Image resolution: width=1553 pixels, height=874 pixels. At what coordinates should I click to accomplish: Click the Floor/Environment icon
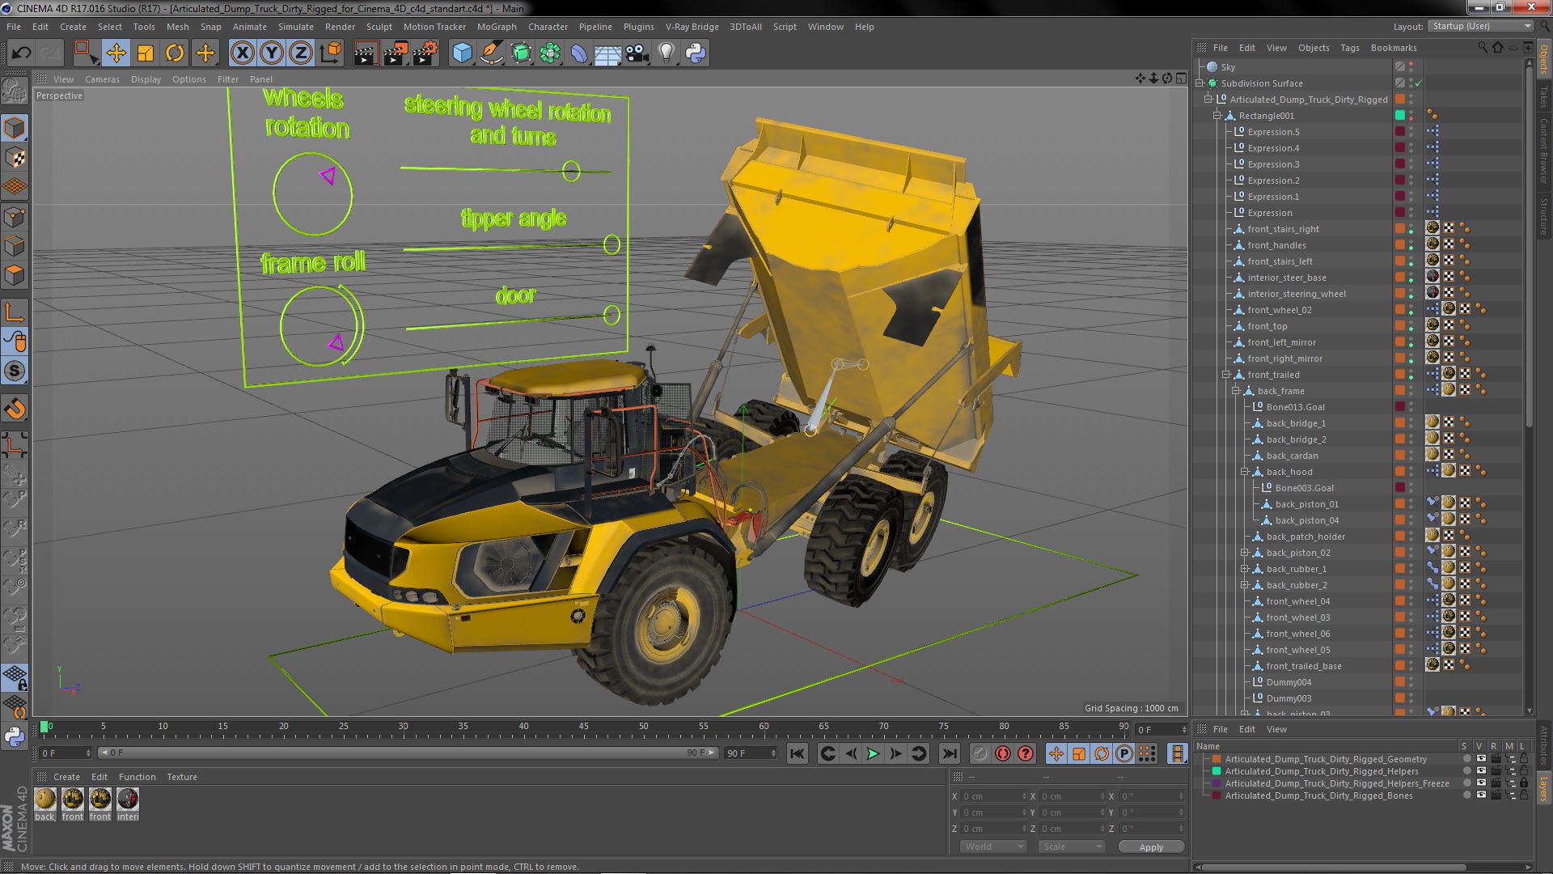click(607, 53)
